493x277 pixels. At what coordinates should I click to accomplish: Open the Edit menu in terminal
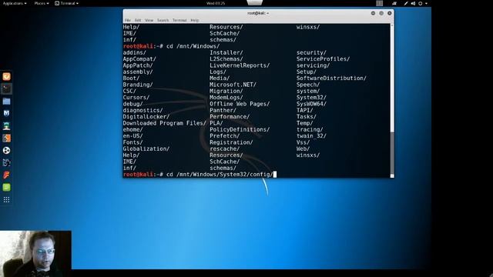pos(138,20)
